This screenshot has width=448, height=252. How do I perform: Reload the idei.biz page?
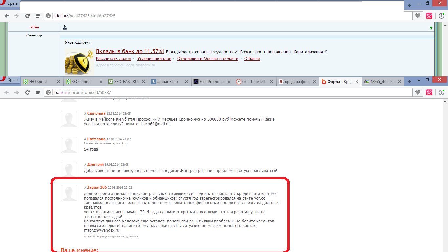coord(28,16)
